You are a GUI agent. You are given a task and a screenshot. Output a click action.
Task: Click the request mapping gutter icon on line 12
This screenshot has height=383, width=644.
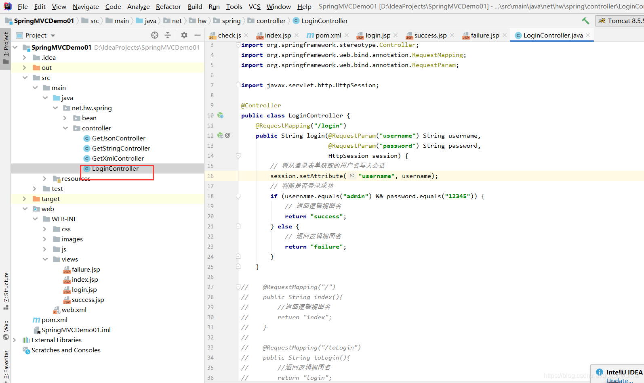[x=220, y=136]
